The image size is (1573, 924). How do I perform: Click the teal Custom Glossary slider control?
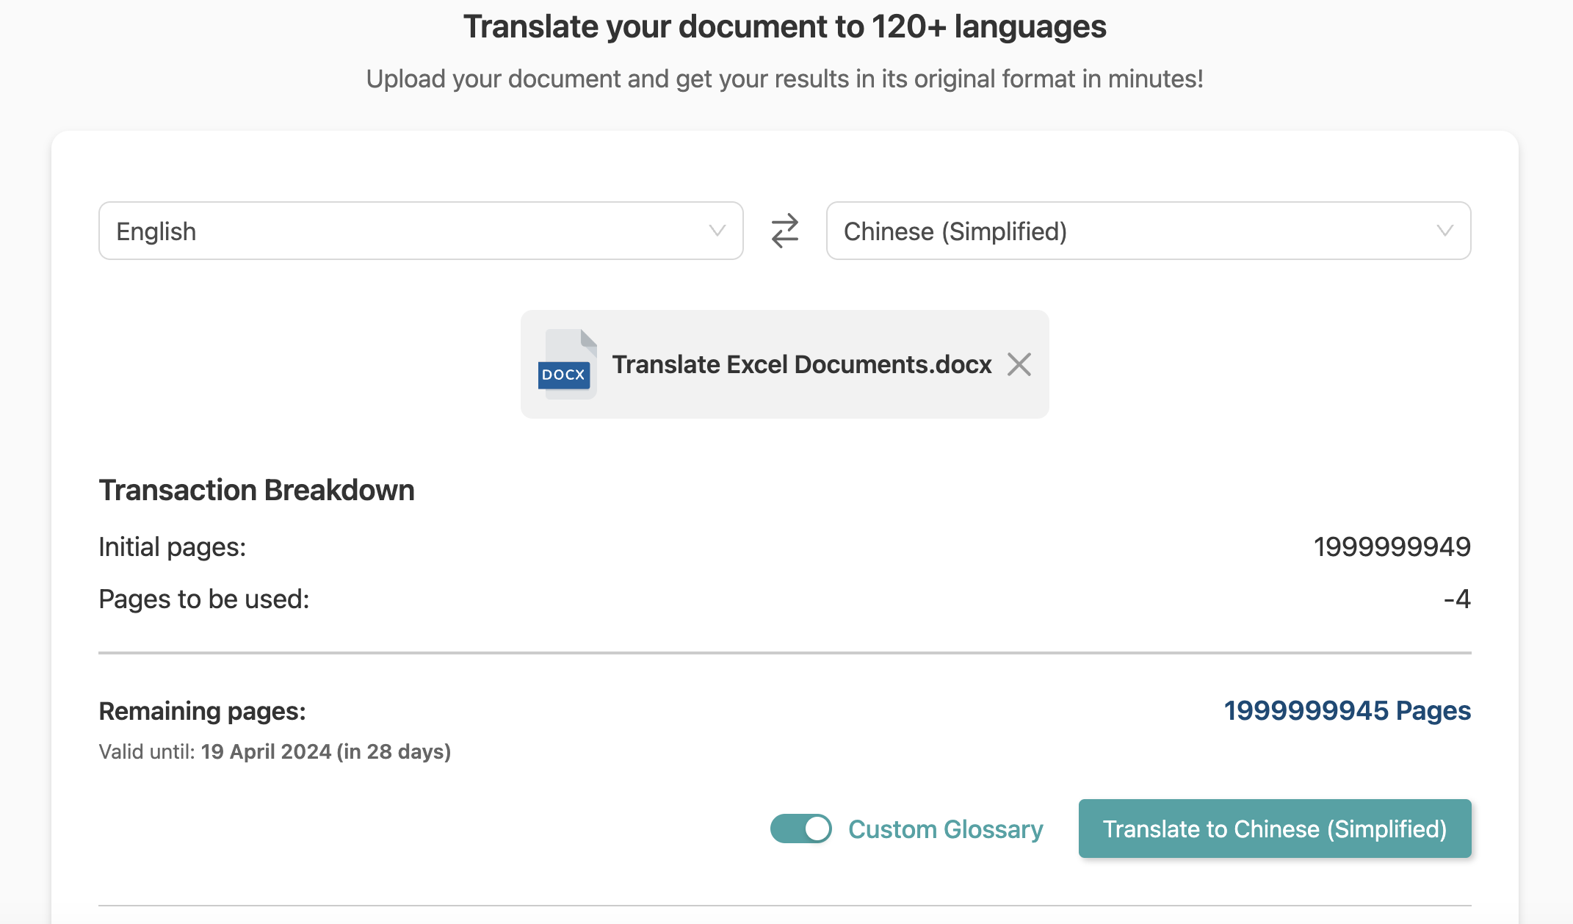[x=802, y=829]
